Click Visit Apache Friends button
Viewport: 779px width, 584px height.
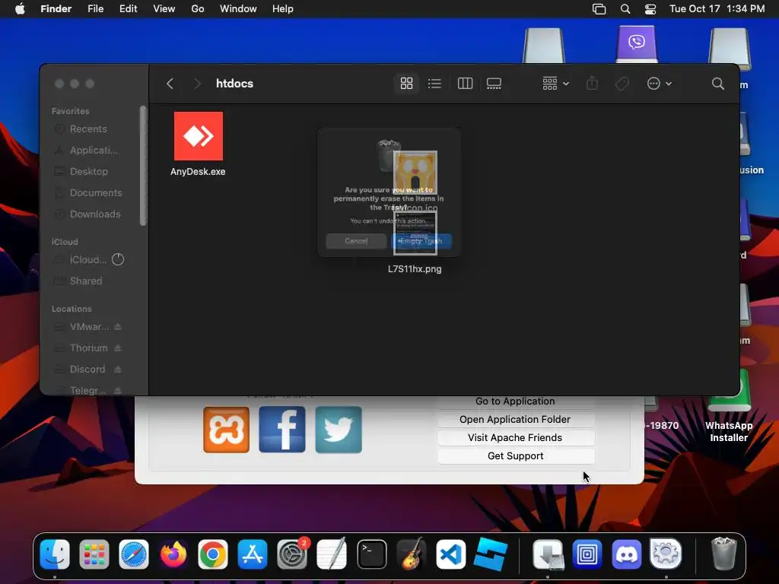click(x=515, y=438)
